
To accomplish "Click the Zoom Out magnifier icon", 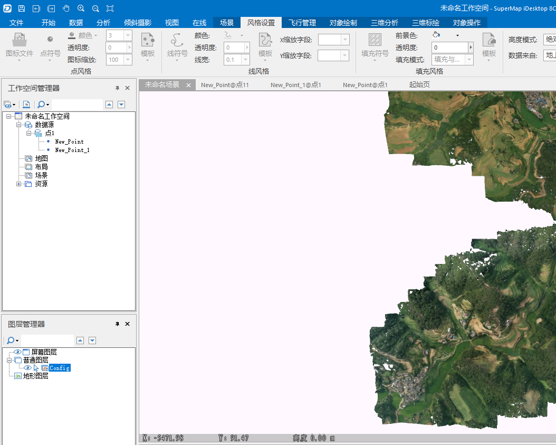I will [x=95, y=8].
